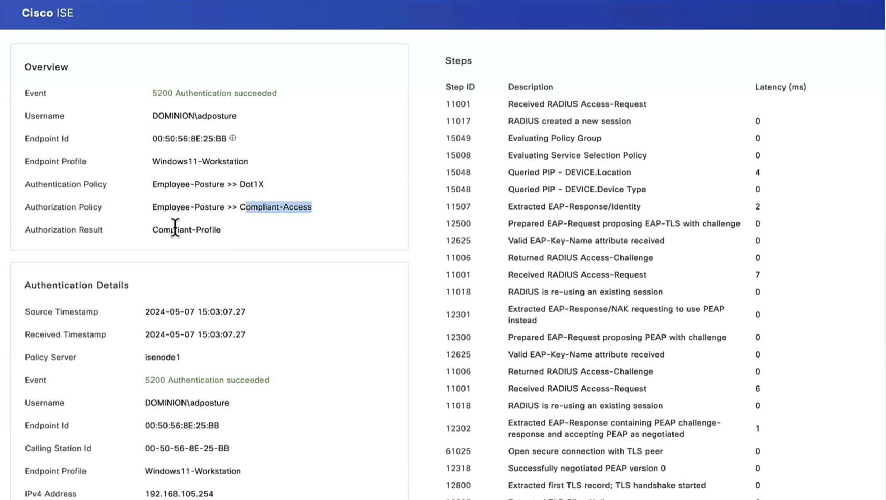Click the icon beside Endpoint Id MAC address
This screenshot has height=500, width=886.
click(x=233, y=138)
